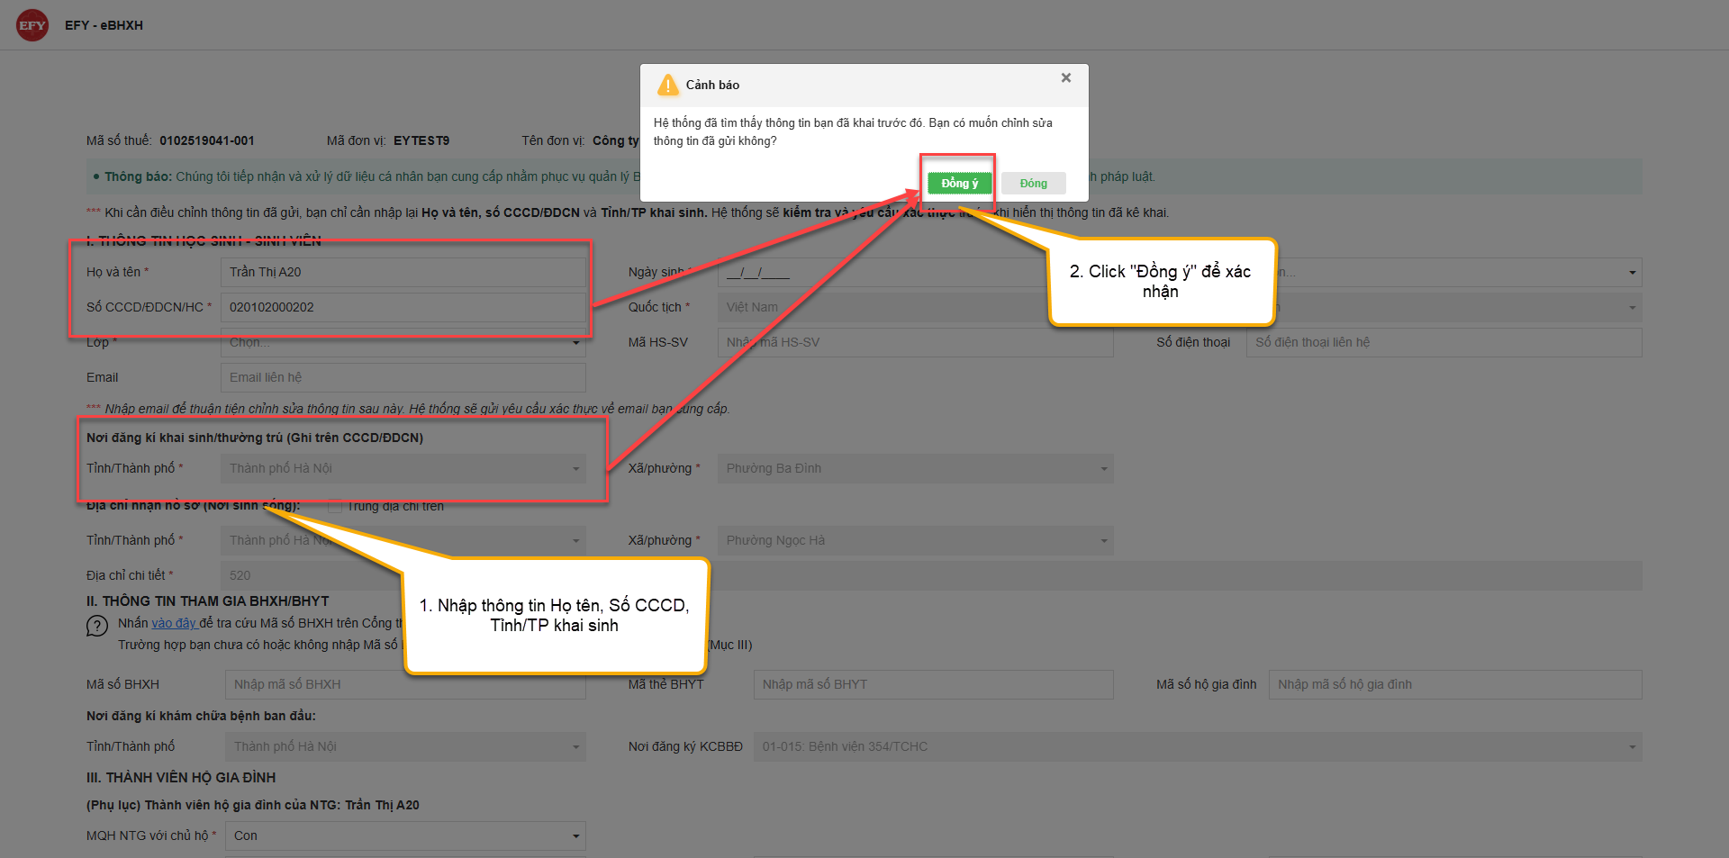Click the Họ và tên input field
The image size is (1729, 858).
tap(403, 272)
